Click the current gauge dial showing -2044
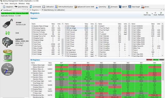Image resolution: width=165 pixels, height=98 pixels. coord(7,69)
